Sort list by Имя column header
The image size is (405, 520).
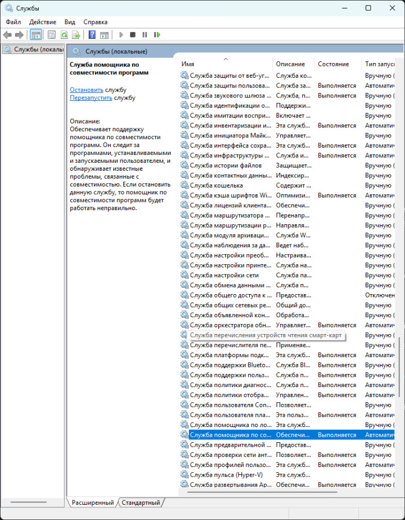pos(188,64)
